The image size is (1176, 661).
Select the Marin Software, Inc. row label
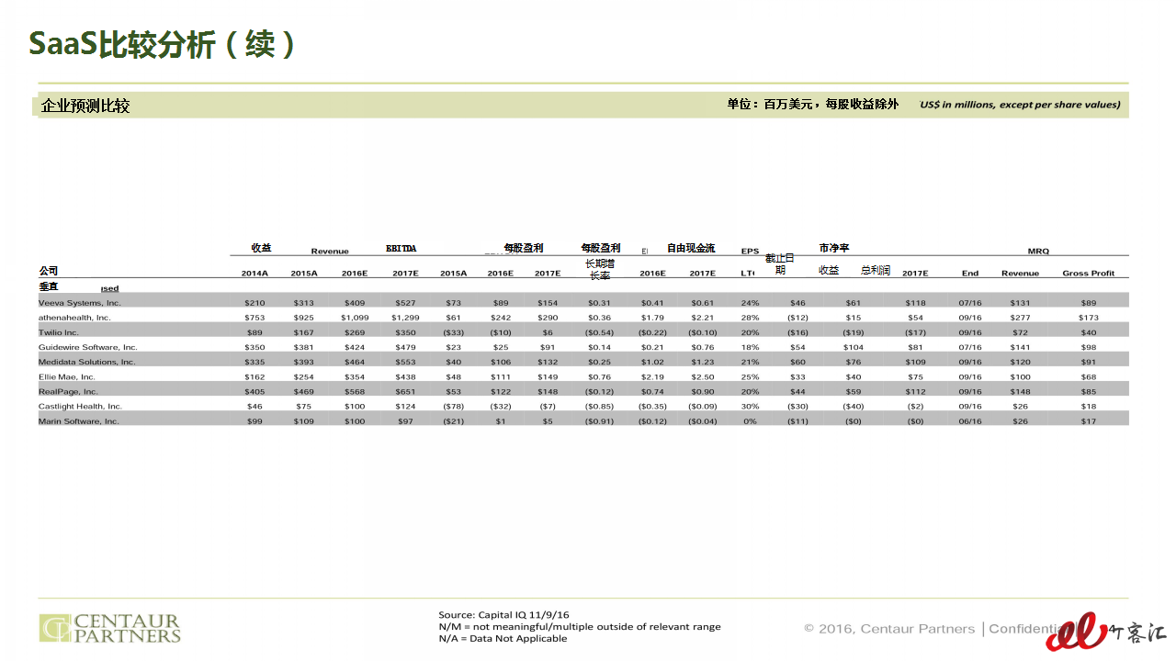click(x=78, y=420)
